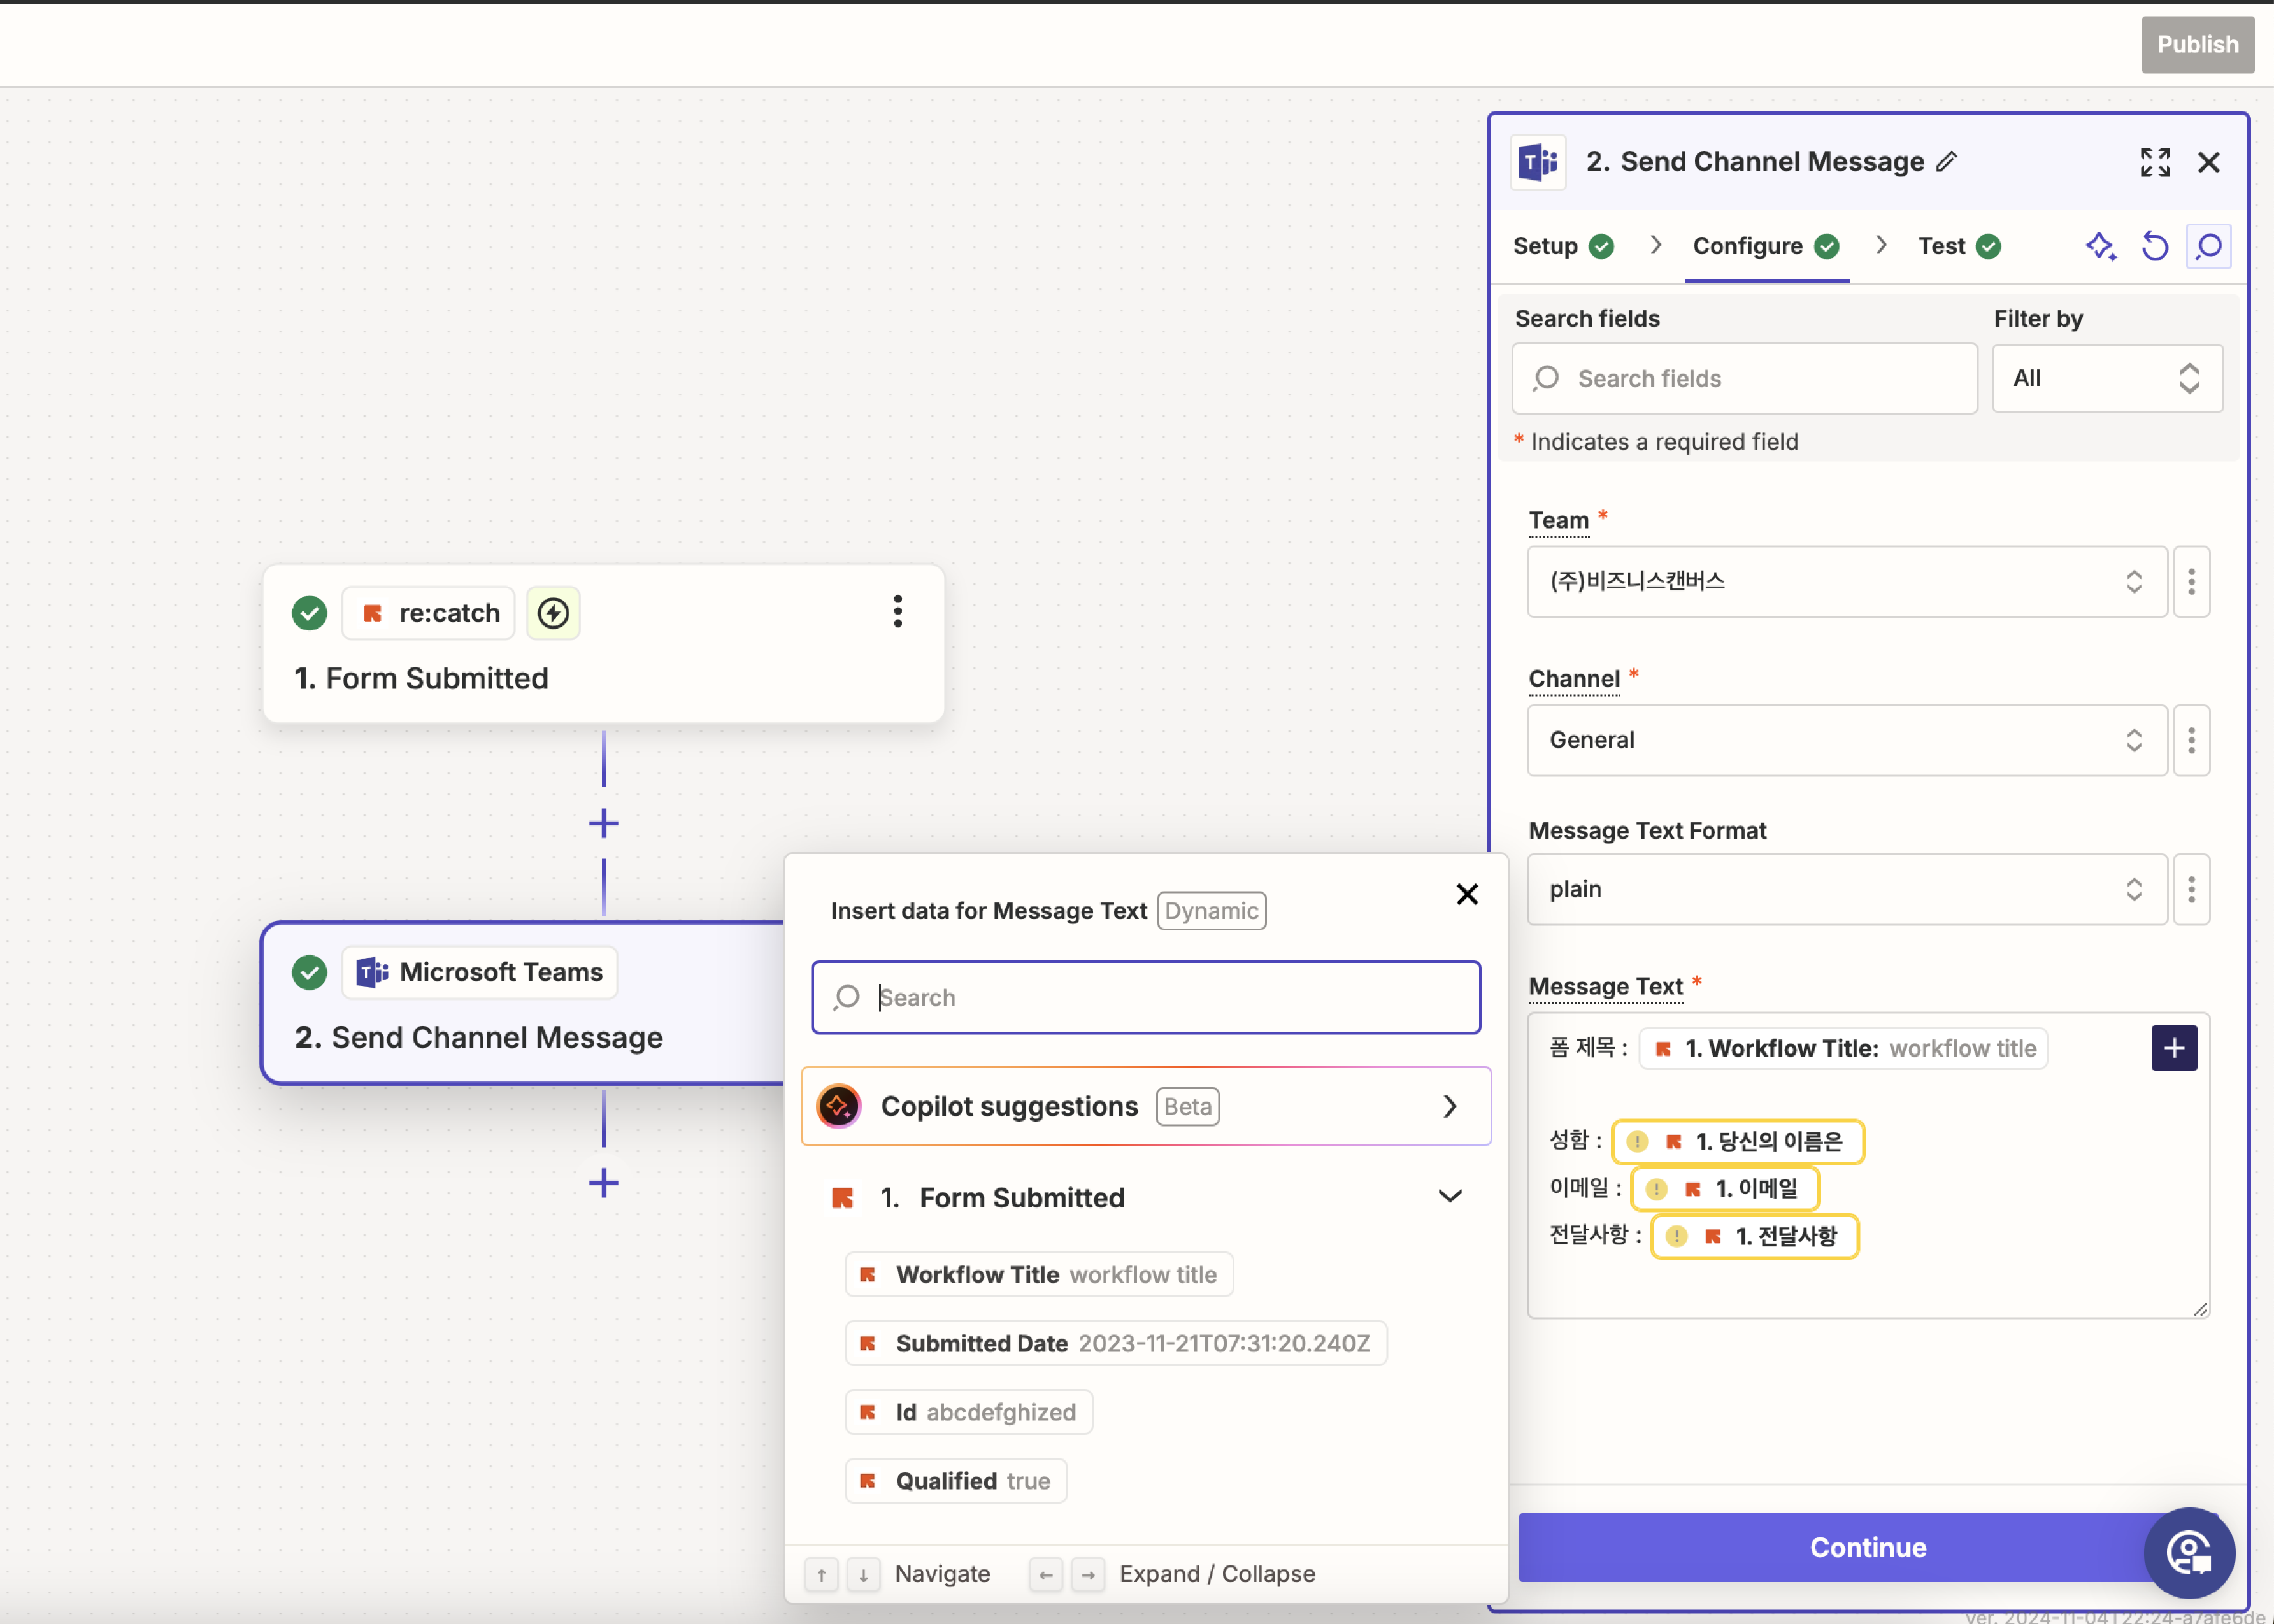
Task: Select the 전달사항 warning pill
Action: (1754, 1236)
